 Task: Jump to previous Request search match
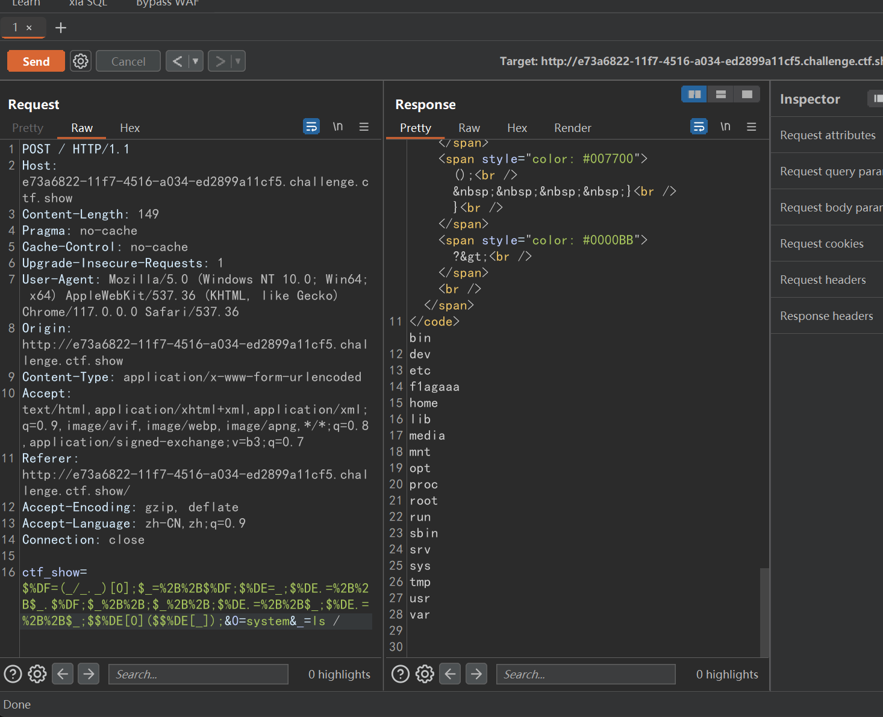(x=63, y=674)
